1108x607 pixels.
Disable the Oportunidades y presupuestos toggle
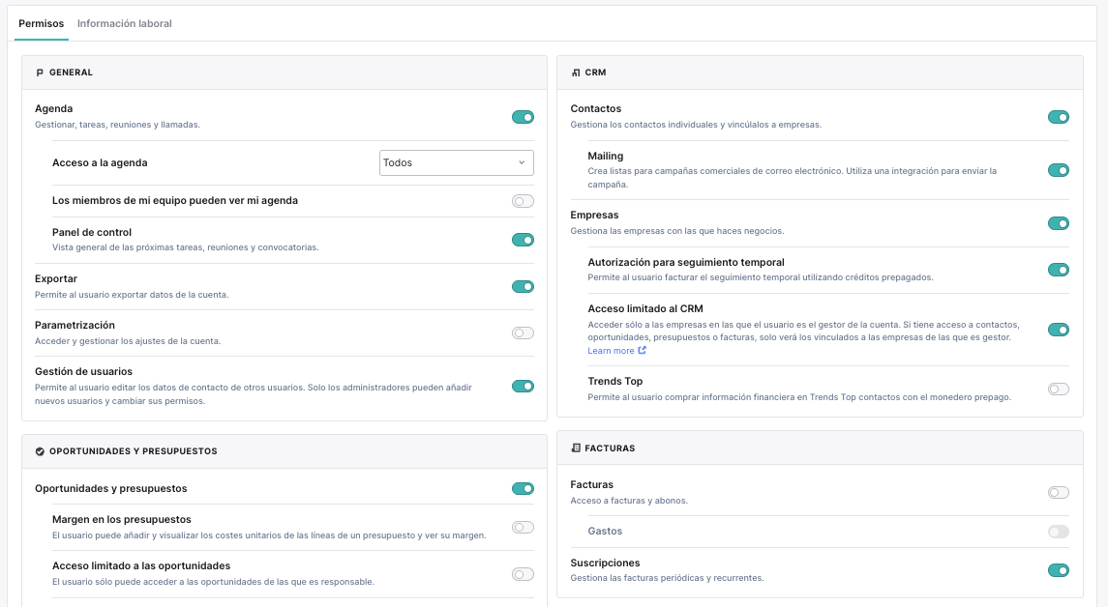pyautogui.click(x=523, y=488)
